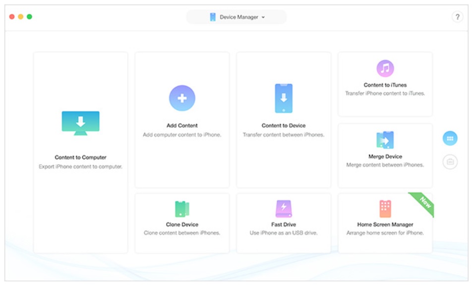Open the Home Screen Manager title
Screen dimensions: 472x286
tap(385, 225)
